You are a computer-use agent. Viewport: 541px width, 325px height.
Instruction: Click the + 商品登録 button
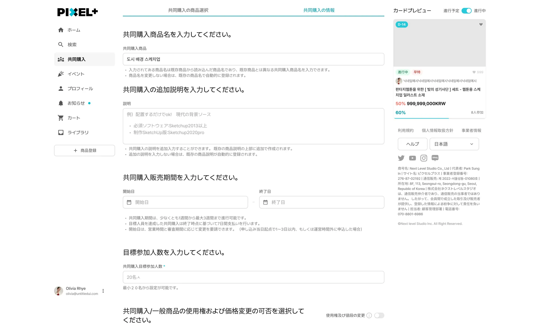coord(85,150)
